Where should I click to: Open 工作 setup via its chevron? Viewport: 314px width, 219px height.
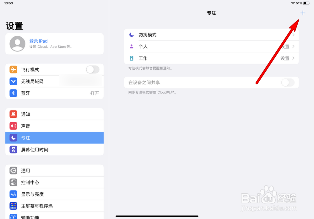pos(293,58)
